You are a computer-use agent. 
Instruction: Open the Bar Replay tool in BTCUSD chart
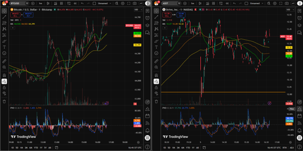(x=75, y=3)
